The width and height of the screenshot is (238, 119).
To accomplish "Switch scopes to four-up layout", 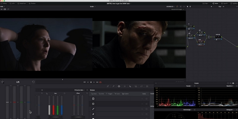I will (x=233, y=83).
